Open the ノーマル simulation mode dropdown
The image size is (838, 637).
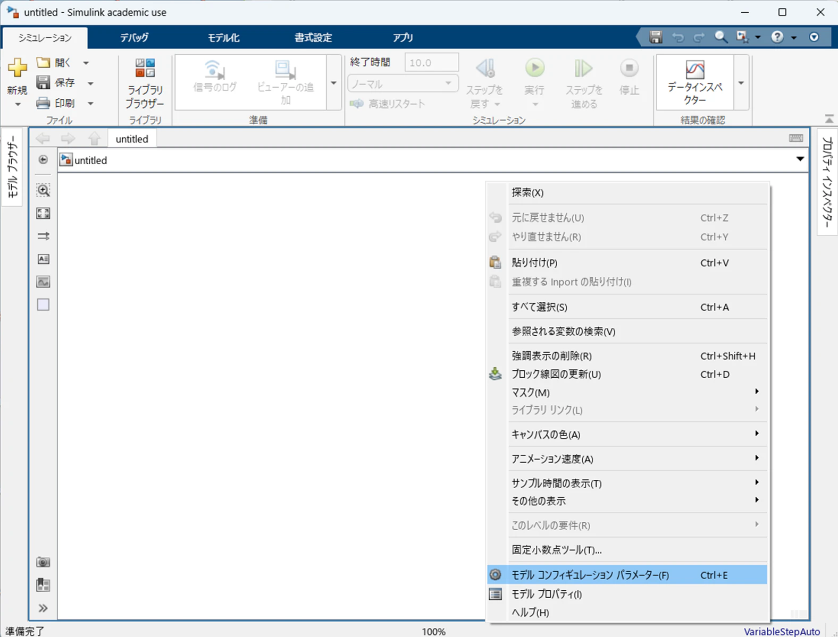403,84
